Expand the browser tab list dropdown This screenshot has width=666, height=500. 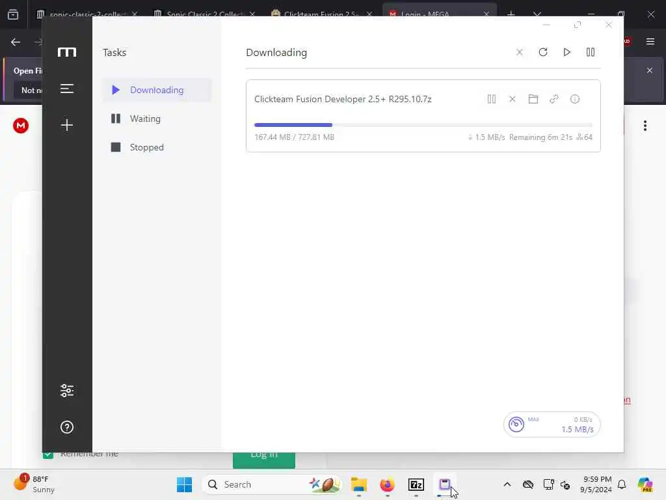coord(537,14)
